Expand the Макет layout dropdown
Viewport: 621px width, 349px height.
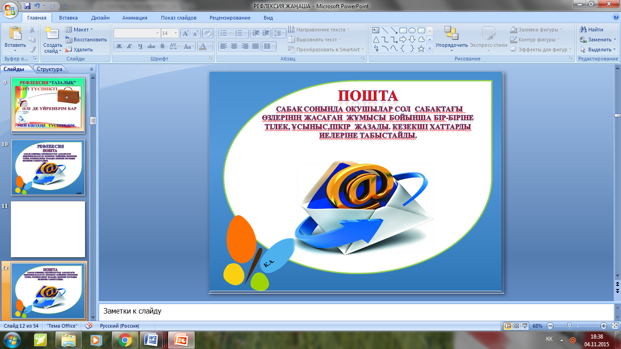pyautogui.click(x=80, y=30)
